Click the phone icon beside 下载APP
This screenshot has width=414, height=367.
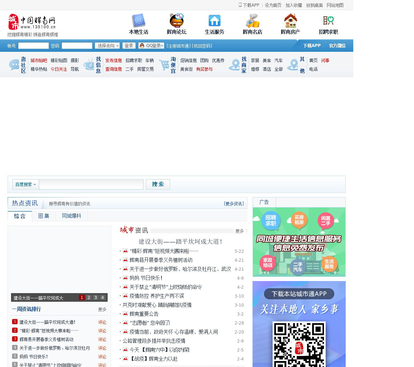click(240, 5)
